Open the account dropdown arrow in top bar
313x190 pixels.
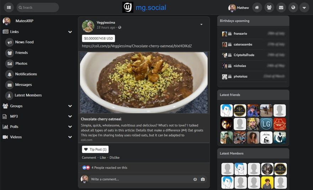click(304, 7)
